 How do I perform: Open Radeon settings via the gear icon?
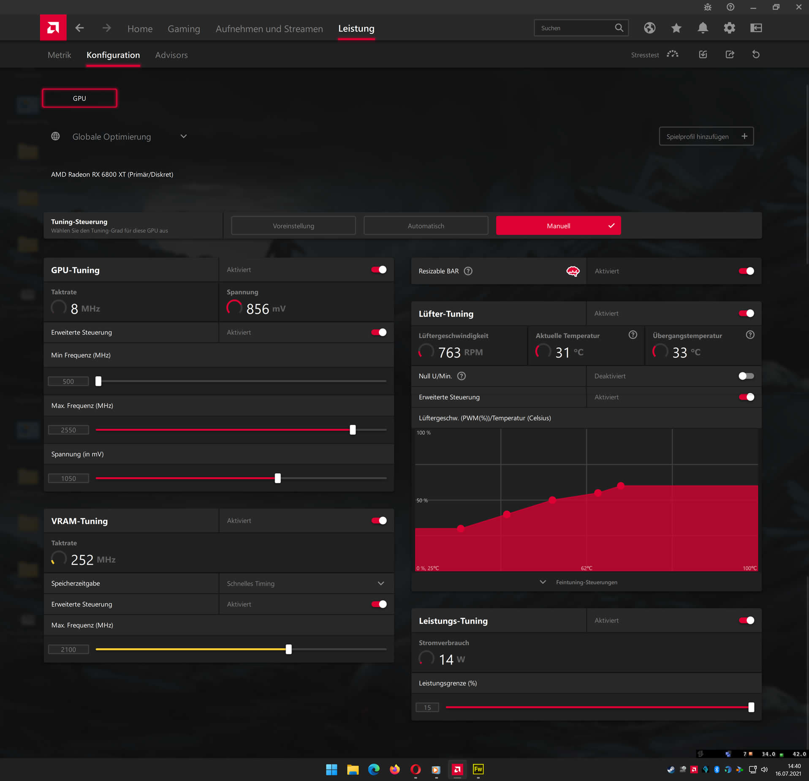(x=729, y=27)
